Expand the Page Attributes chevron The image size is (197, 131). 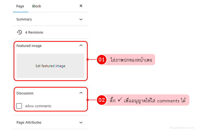point(81,123)
